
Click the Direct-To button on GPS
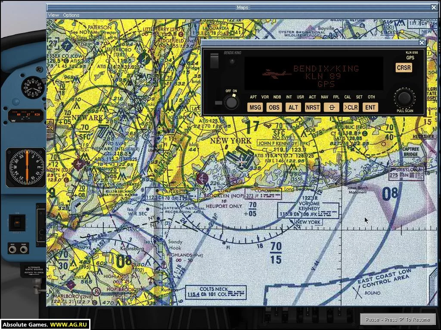point(332,107)
